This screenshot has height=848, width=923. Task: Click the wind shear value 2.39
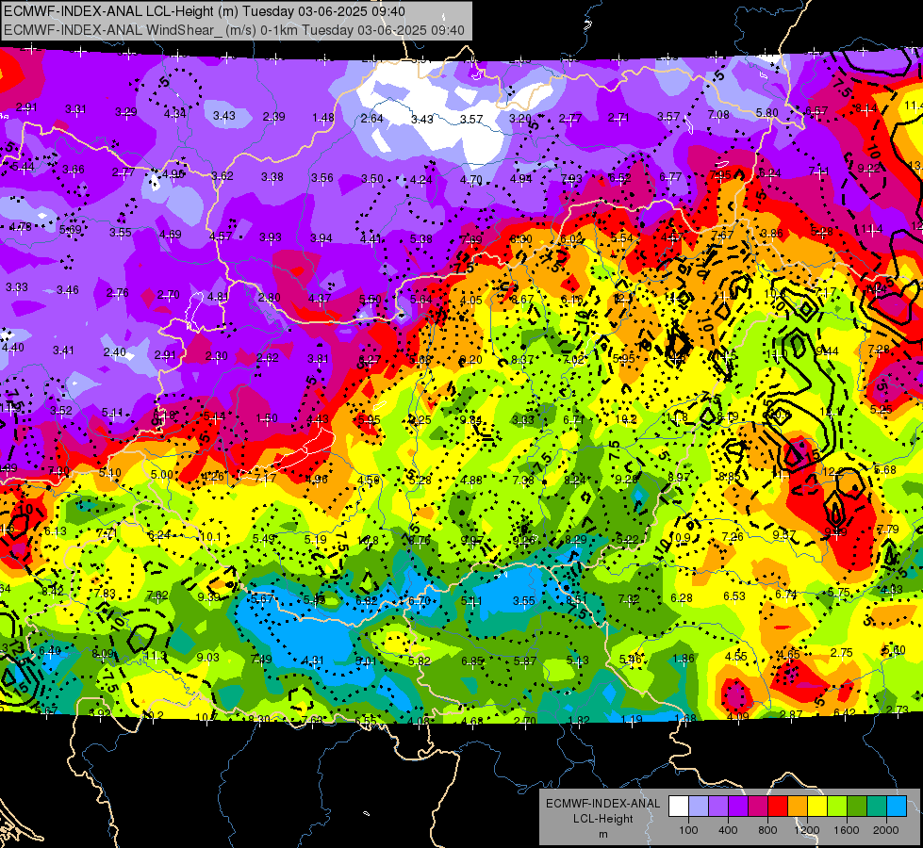click(x=273, y=117)
